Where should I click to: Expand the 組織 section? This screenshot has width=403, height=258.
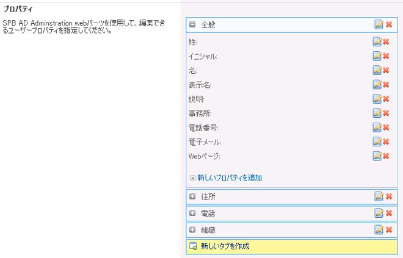(x=192, y=229)
